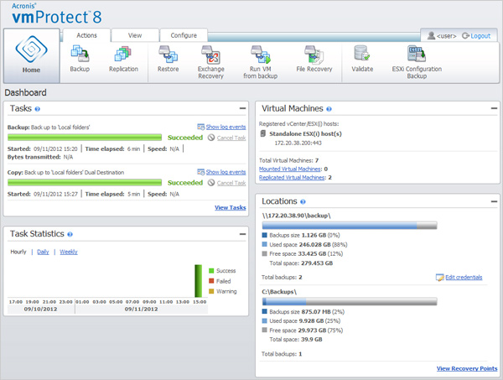Switch statistics to Weekly
The width and height of the screenshot is (503, 380).
(x=69, y=252)
